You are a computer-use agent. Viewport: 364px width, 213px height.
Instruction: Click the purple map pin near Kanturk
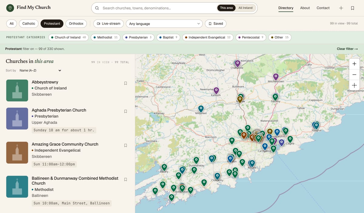click(216, 90)
